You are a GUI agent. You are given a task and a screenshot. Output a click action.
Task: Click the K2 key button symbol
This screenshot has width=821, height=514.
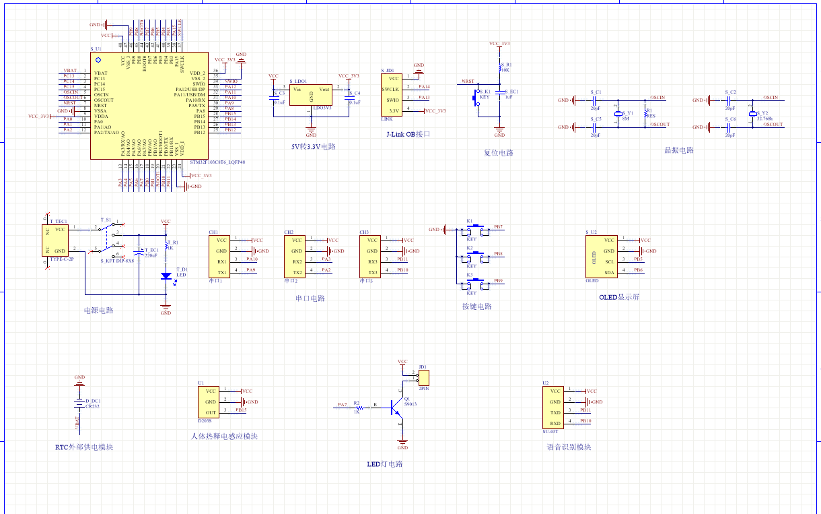click(476, 256)
